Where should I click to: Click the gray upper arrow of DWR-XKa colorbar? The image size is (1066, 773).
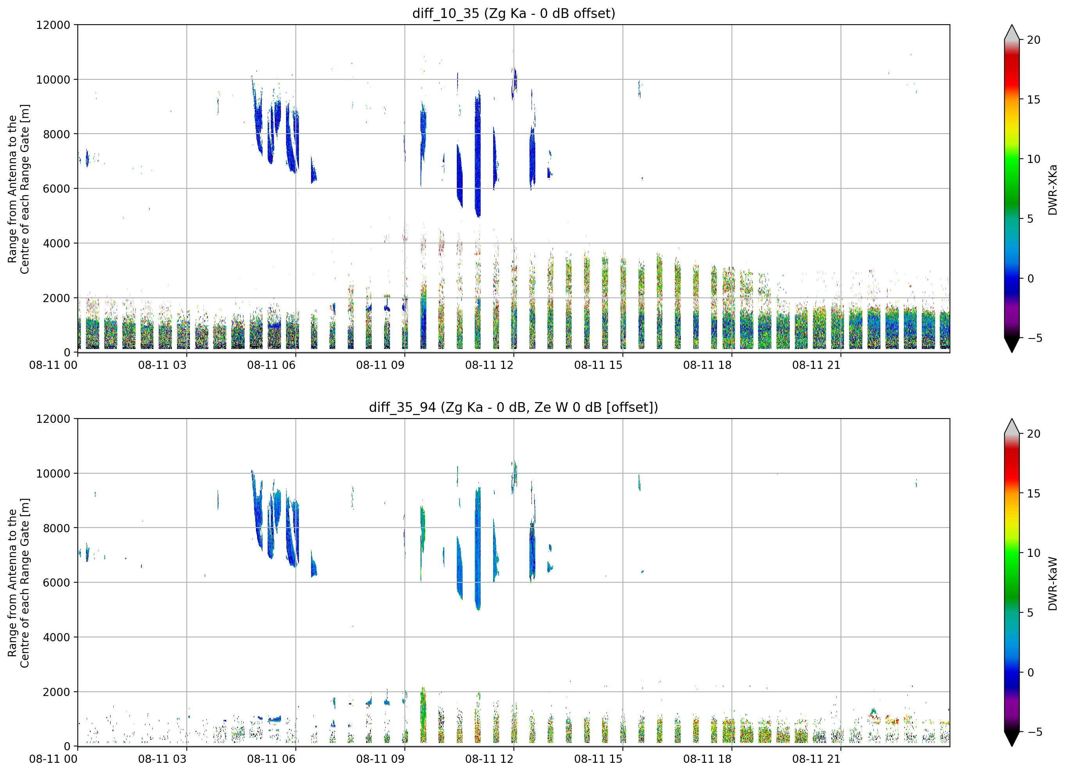(1011, 32)
